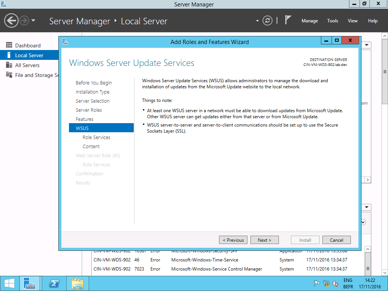Click the Server Manager forward arrow button
388x291 pixels.
(x=24, y=20)
